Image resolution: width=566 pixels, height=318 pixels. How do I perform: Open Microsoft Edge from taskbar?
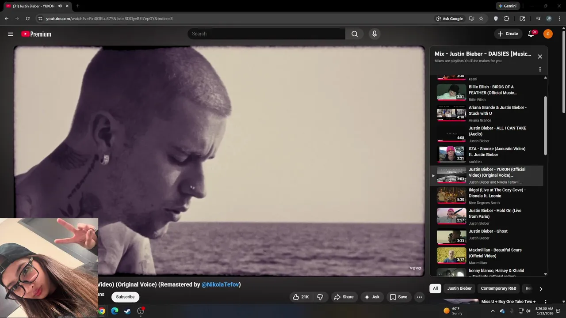pos(115,311)
